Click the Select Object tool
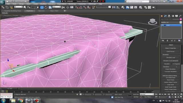The image size is (183, 103). (25, 7)
